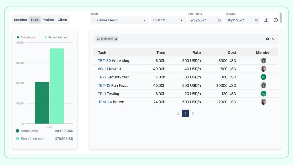This screenshot has width=293, height=165.
Task: Select page 1 in the pagination
Action: [x=185, y=113]
